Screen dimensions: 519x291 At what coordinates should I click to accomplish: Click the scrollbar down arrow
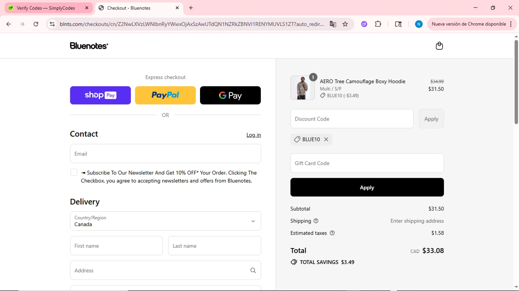click(516, 287)
